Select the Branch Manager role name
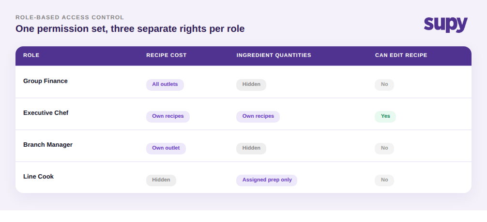This screenshot has width=487, height=222. [48, 145]
